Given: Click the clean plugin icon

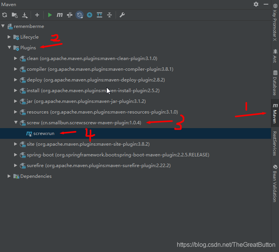Looking at the screenshot, I should (23, 59).
